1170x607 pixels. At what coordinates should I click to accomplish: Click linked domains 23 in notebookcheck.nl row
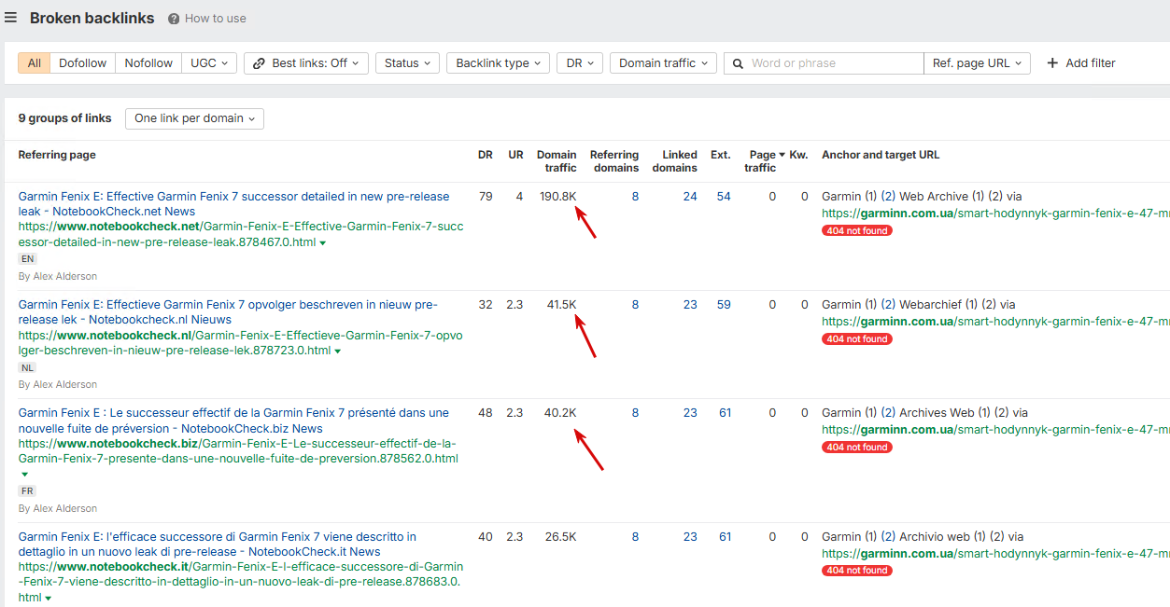(x=690, y=305)
